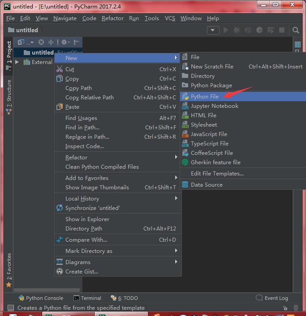Viewport: 306px width, 316px height.
Task: Open the Navigate menu
Action: tap(65, 18)
